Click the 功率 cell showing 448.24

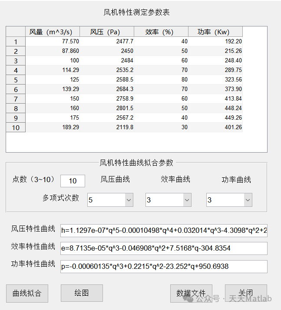pyautogui.click(x=215, y=108)
